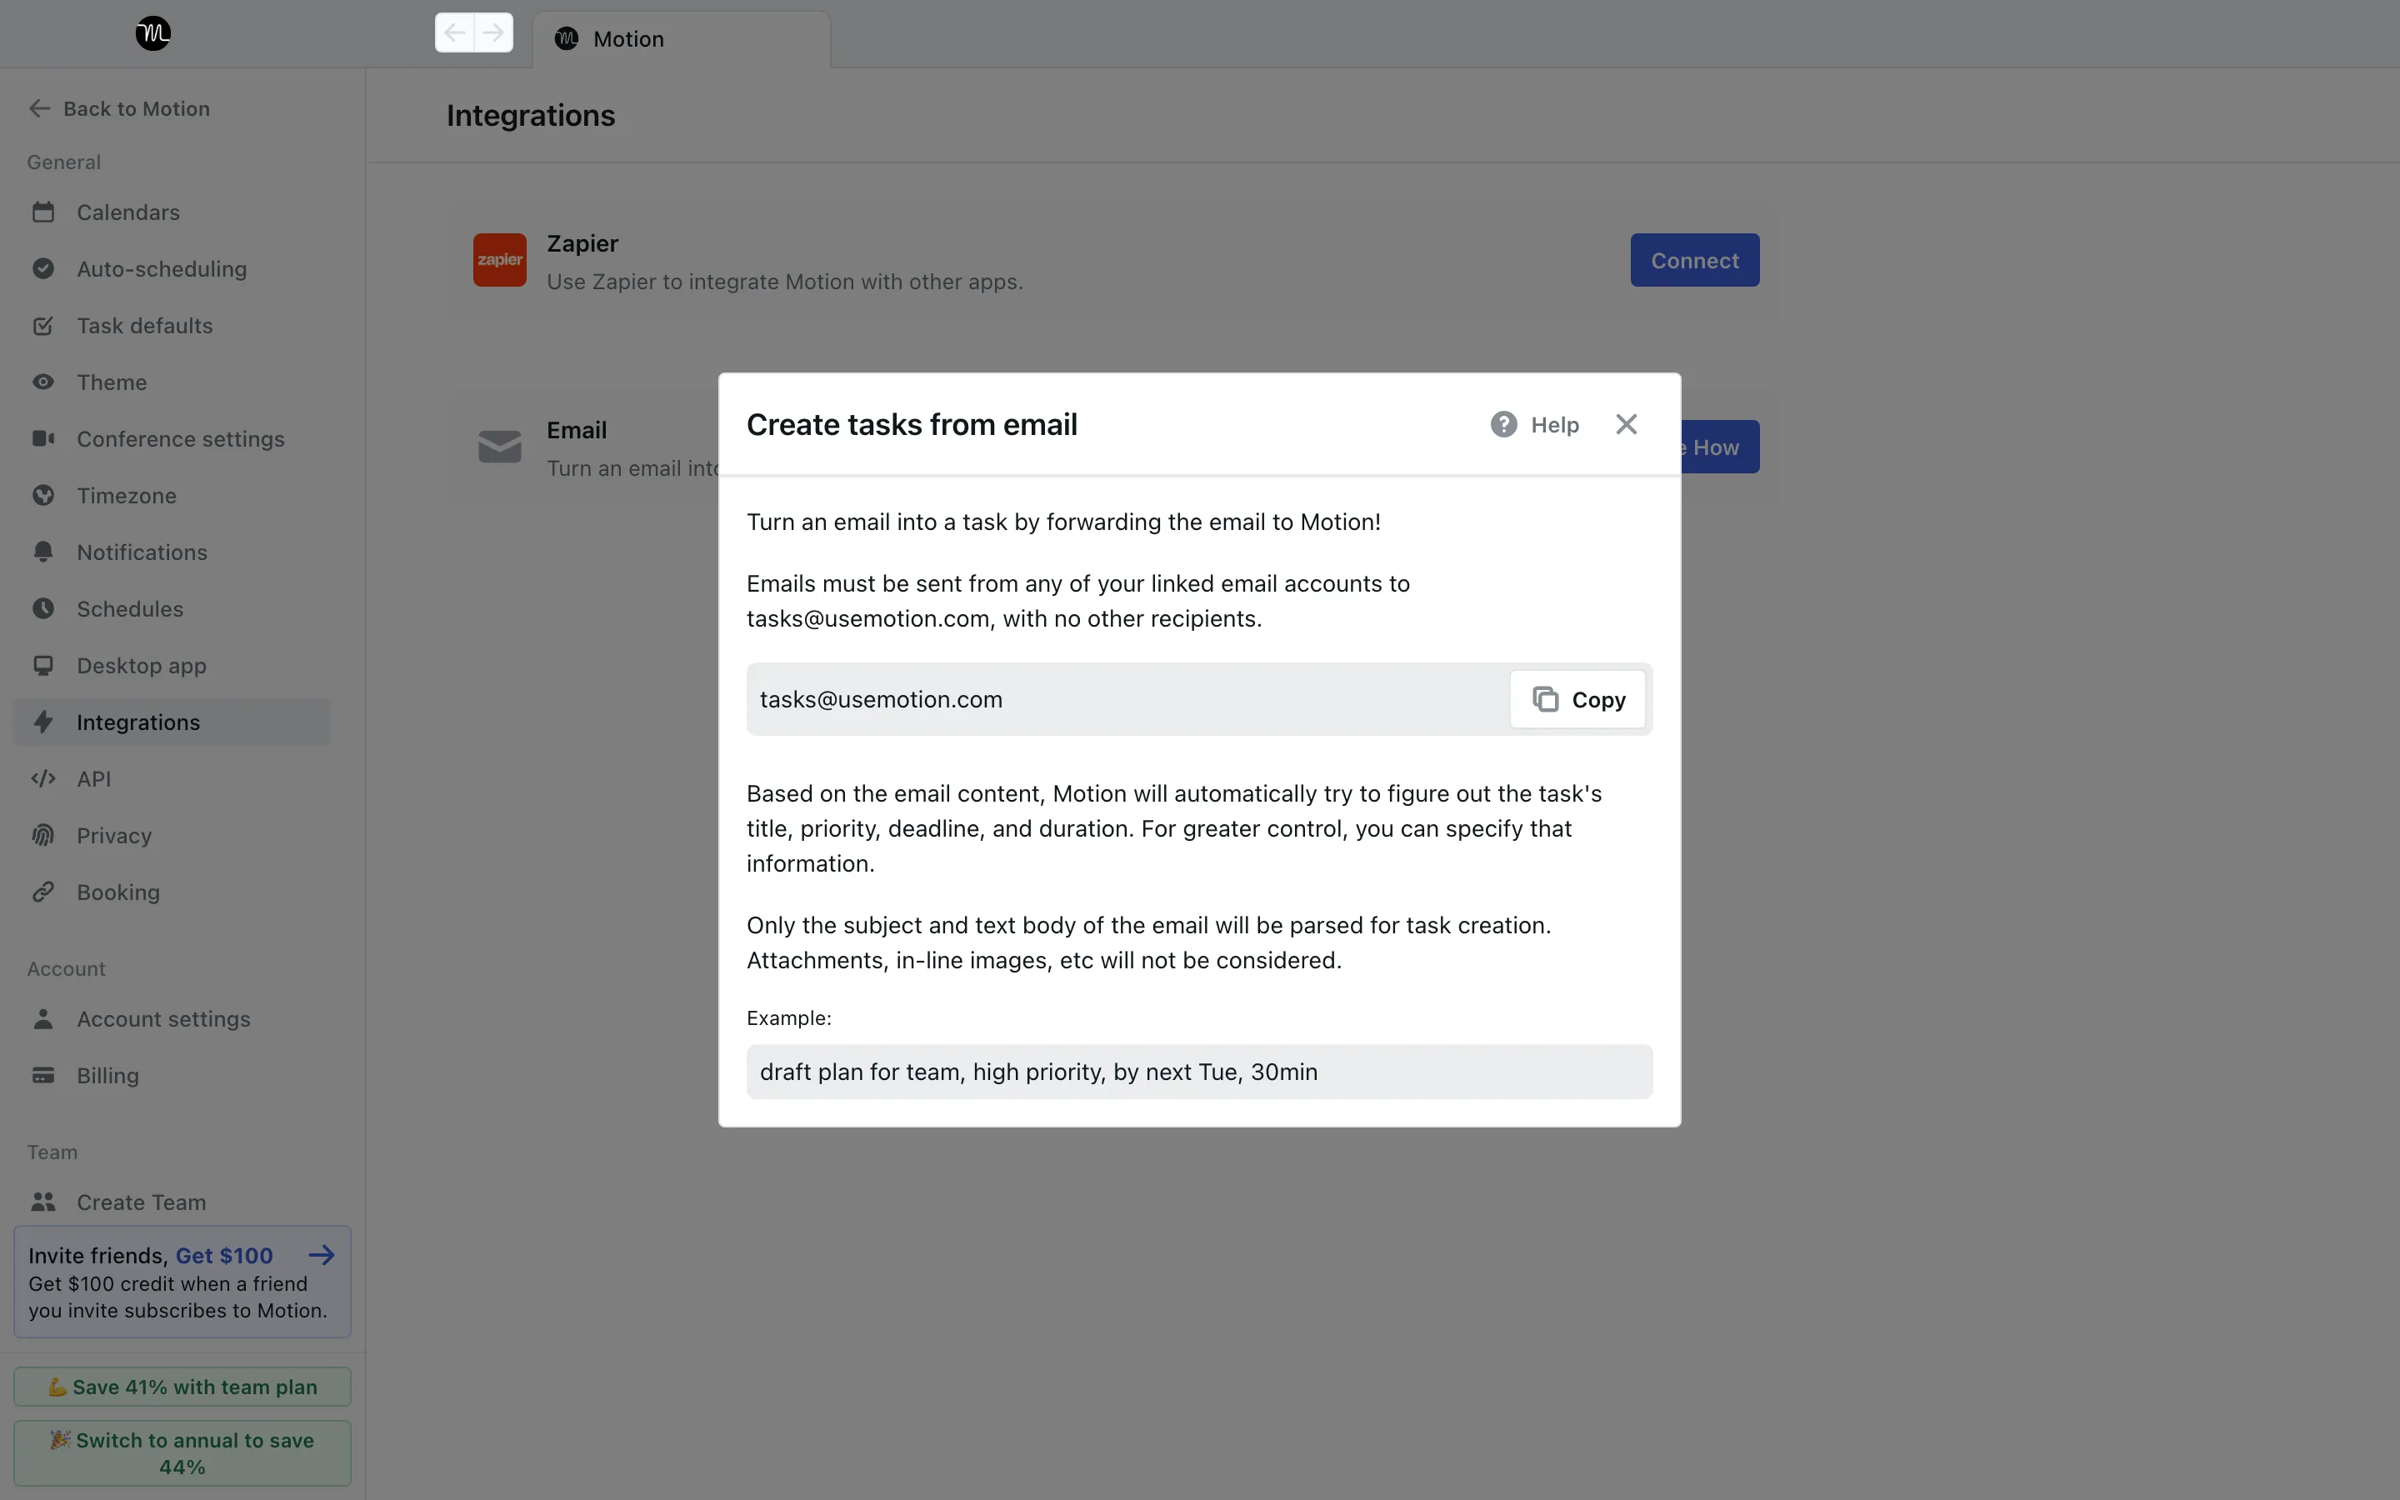Click the Desktop app monitor icon
This screenshot has height=1500, width=2400.
click(42, 666)
